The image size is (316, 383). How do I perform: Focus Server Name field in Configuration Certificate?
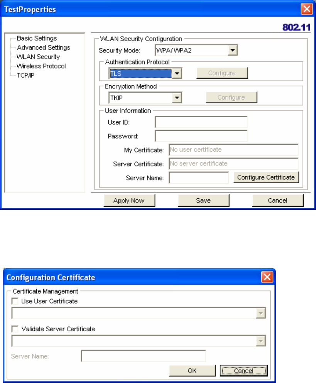point(144,356)
